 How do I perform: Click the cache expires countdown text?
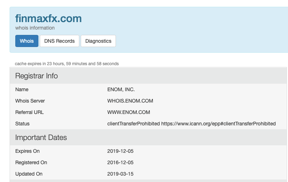tap(67, 64)
